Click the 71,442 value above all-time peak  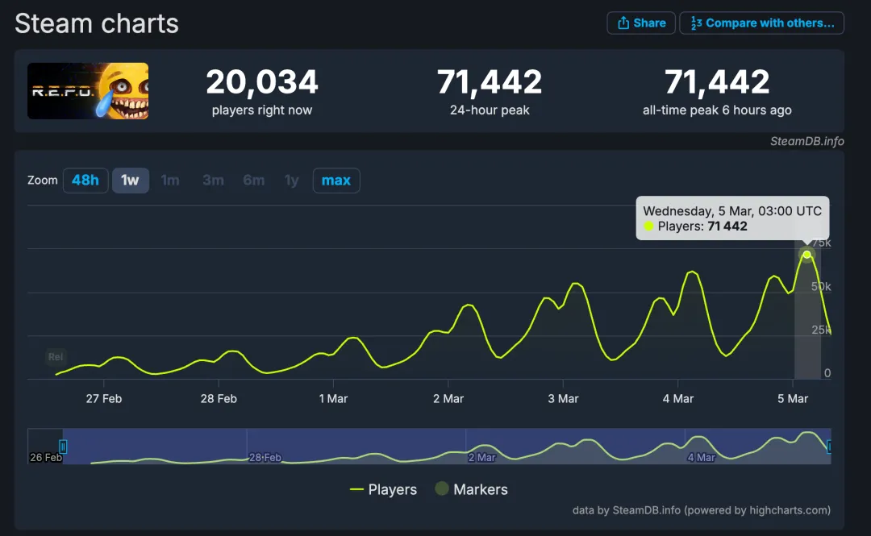(x=717, y=81)
